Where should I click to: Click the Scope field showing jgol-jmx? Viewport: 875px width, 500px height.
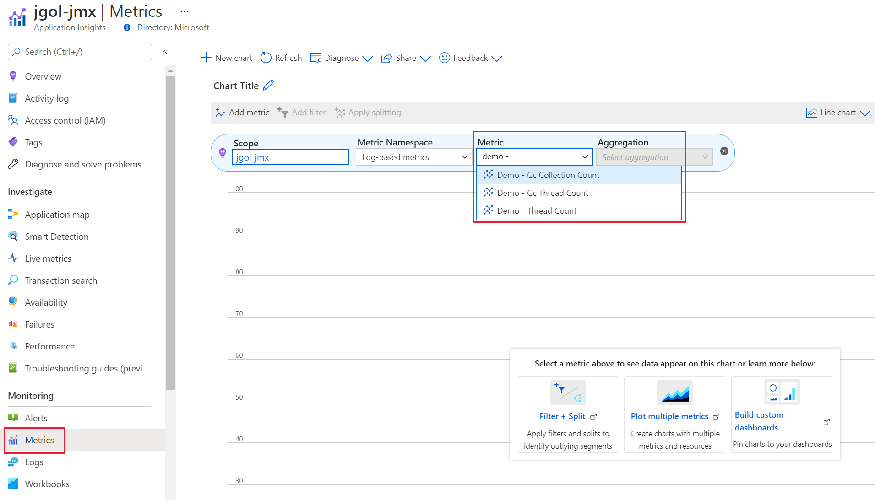point(290,157)
